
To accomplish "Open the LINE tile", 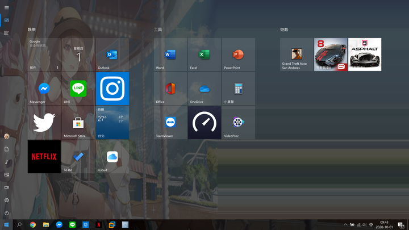I will [78, 89].
